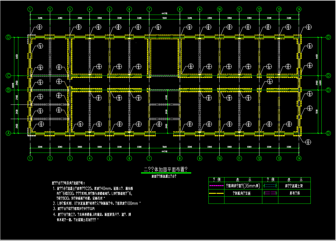Viewport: 336px width, 241px height.
Task: Pick grid bubble 3 in the bottom row
Action: click(70, 158)
